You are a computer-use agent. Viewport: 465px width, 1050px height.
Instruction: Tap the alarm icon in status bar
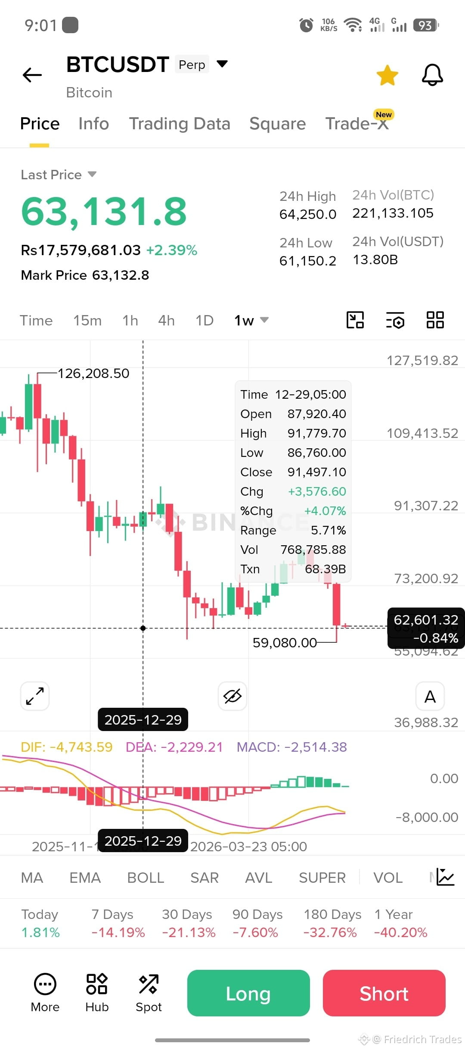pos(306,25)
